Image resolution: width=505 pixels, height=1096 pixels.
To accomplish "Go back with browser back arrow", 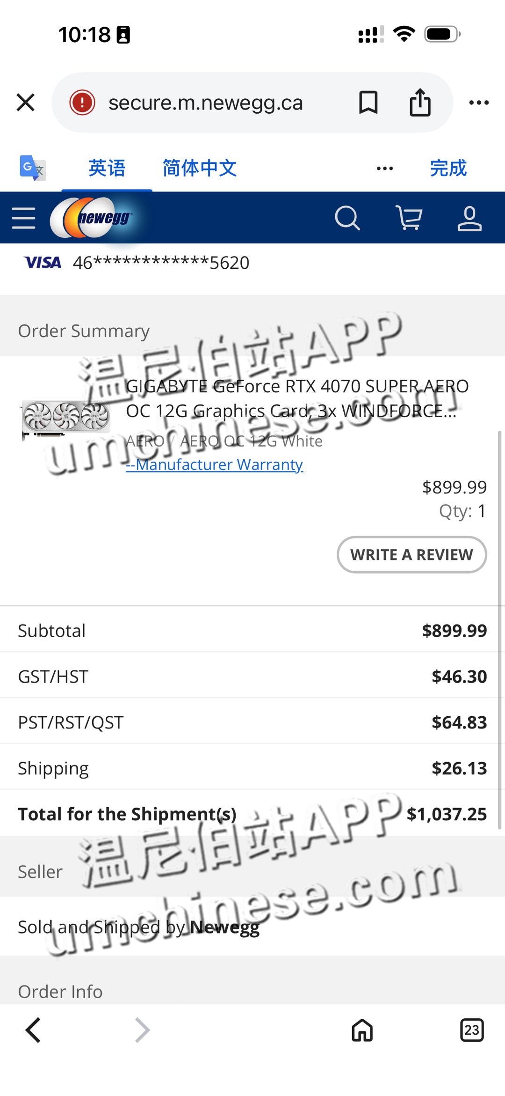I will coord(33,1030).
